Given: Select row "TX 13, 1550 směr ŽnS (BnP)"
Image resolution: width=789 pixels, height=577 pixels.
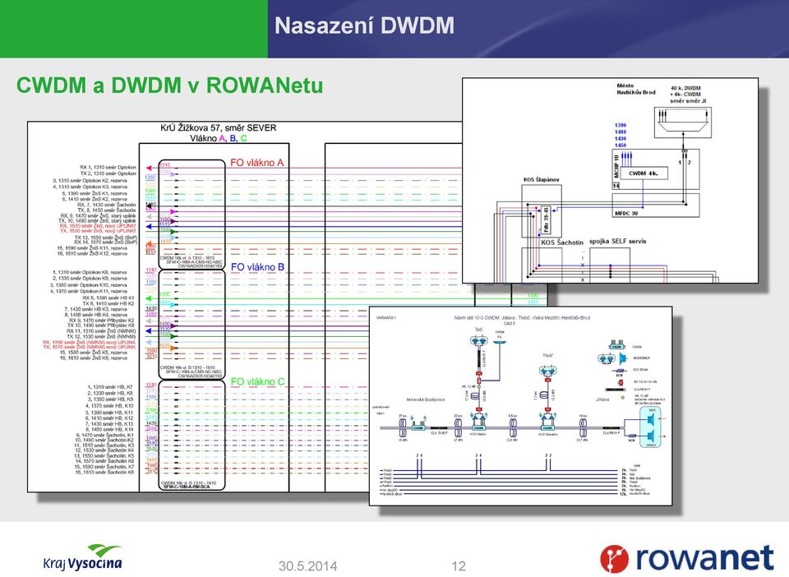Looking at the screenshot, I should pyautogui.click(x=106, y=237).
